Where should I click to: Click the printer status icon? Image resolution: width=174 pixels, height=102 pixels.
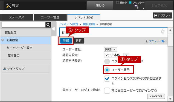click(x=137, y=7)
